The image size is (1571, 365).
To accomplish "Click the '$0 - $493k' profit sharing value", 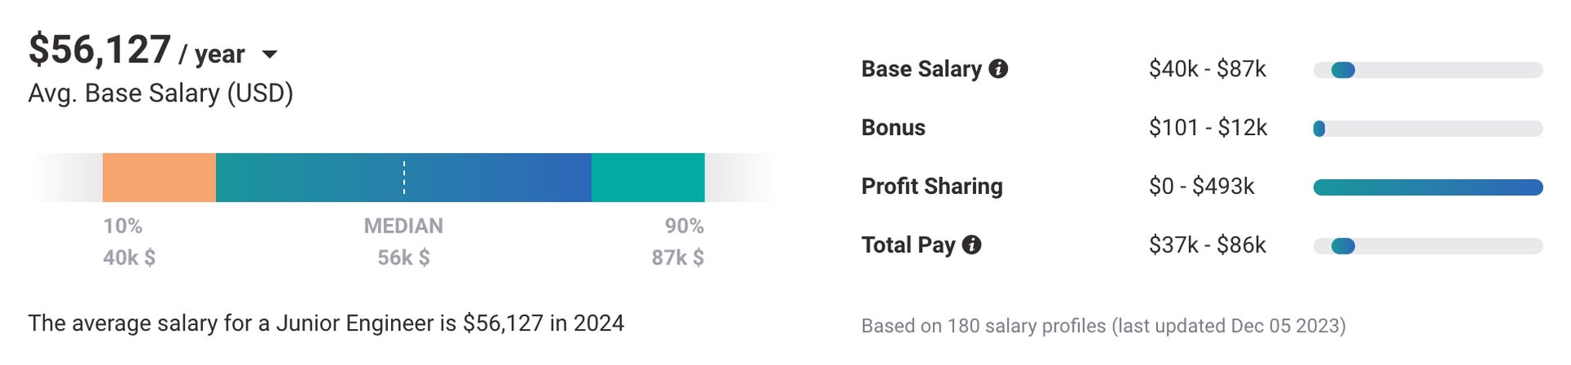I will click(x=1201, y=187).
